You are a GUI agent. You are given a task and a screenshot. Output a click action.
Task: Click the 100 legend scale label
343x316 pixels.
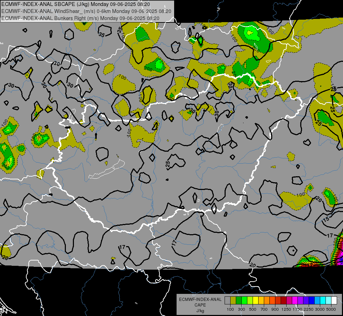pyautogui.click(x=230, y=309)
